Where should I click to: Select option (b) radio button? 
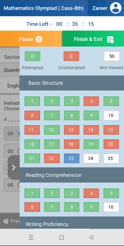coord(19,151)
